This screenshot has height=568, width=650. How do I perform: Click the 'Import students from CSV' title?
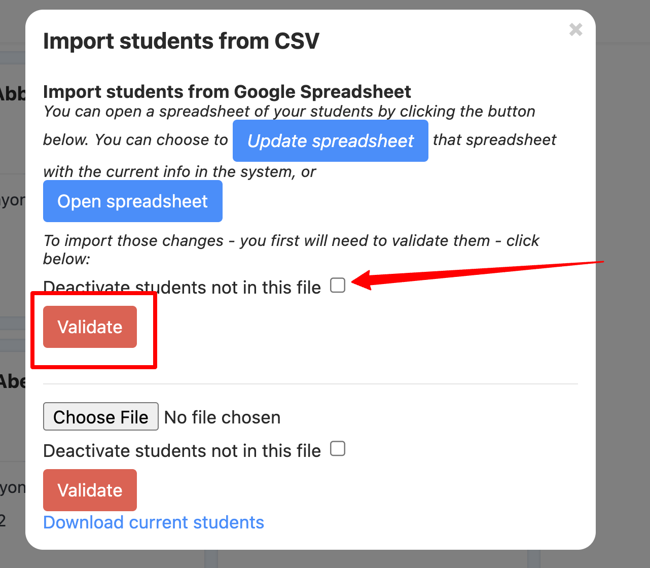[181, 41]
